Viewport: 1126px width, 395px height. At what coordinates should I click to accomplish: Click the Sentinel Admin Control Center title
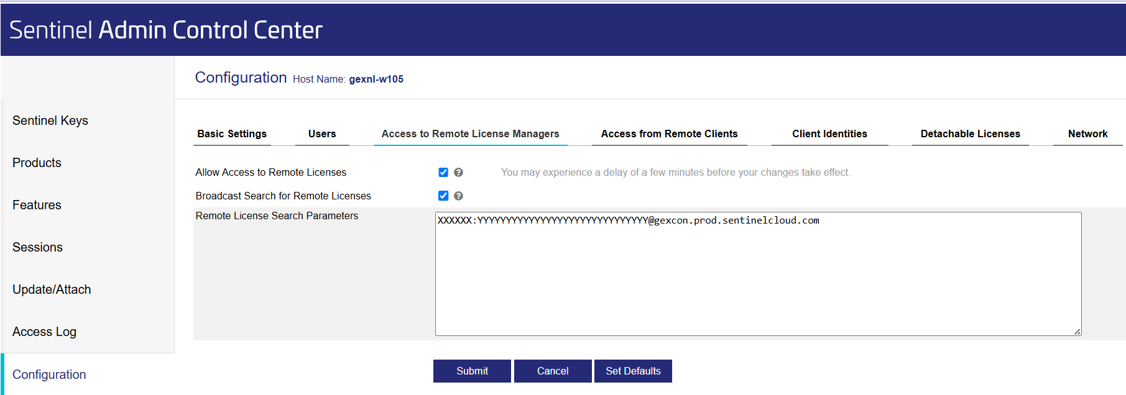coord(166,30)
